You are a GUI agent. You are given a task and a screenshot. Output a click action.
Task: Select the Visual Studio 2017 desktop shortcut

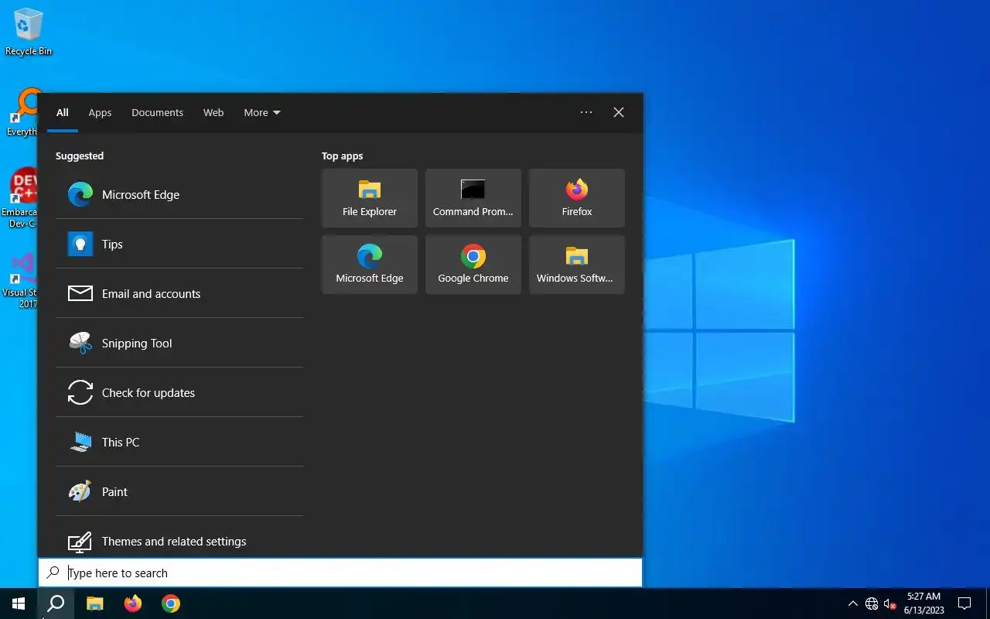20,280
